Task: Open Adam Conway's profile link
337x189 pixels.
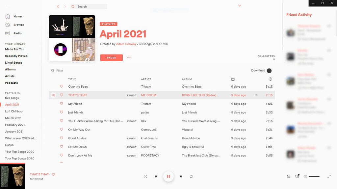Action: point(126,44)
